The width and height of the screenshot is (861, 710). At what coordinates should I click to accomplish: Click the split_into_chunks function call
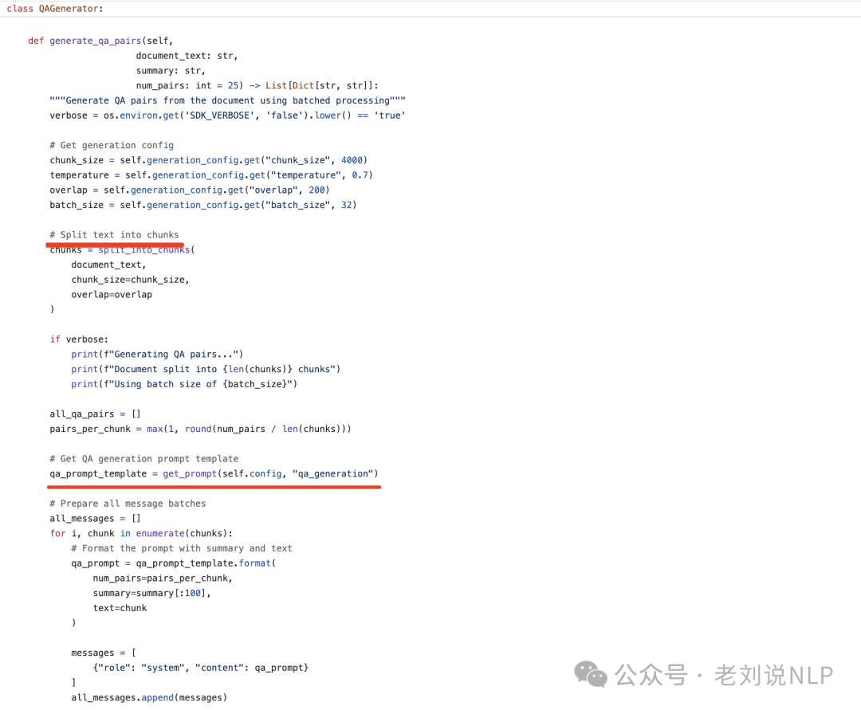(x=143, y=250)
